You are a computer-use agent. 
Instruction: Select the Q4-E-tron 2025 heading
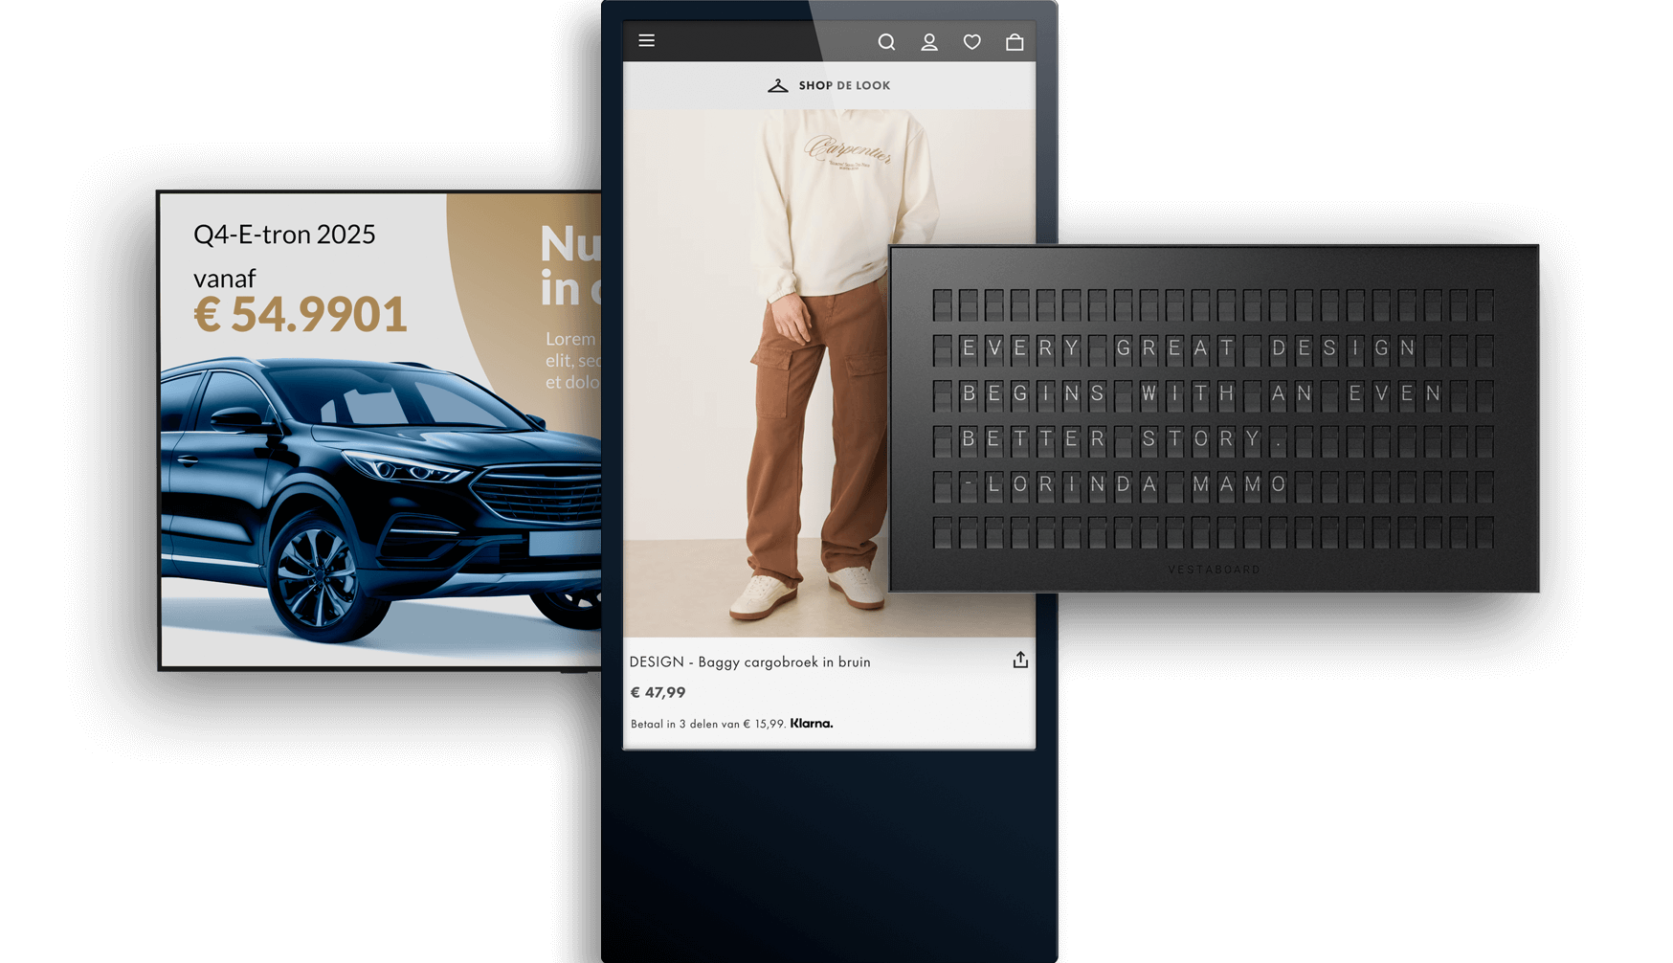(x=284, y=235)
